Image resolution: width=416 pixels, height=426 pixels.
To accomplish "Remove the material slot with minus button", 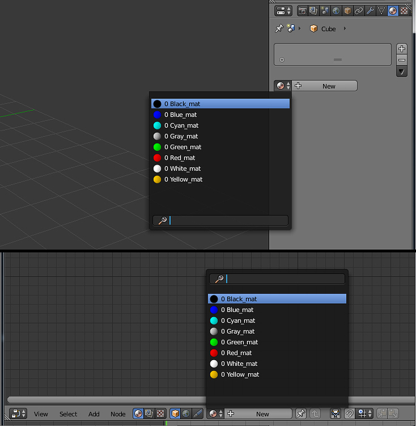I will pyautogui.click(x=402, y=60).
